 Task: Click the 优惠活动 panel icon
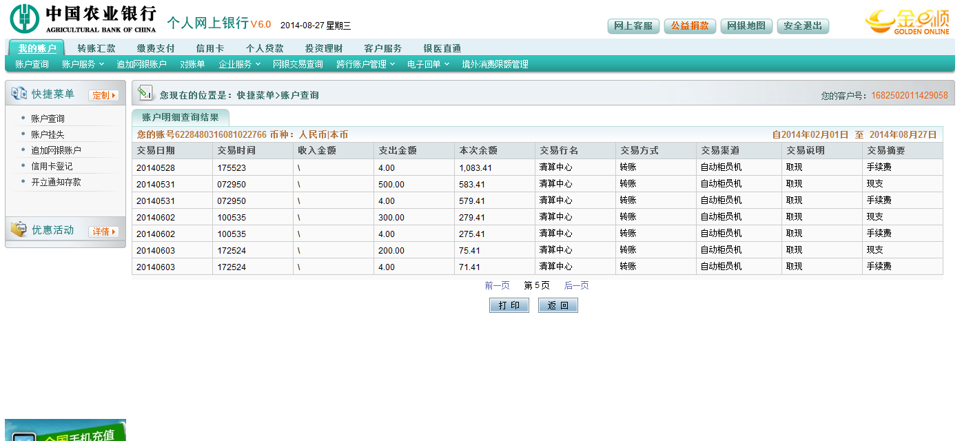tap(19, 230)
